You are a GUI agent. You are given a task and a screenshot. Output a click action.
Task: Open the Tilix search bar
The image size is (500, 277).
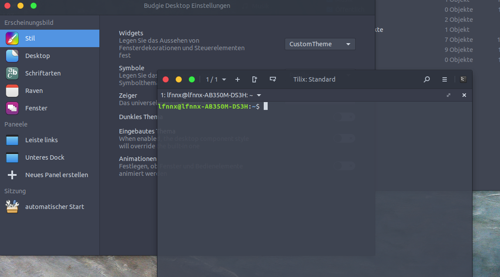click(426, 79)
